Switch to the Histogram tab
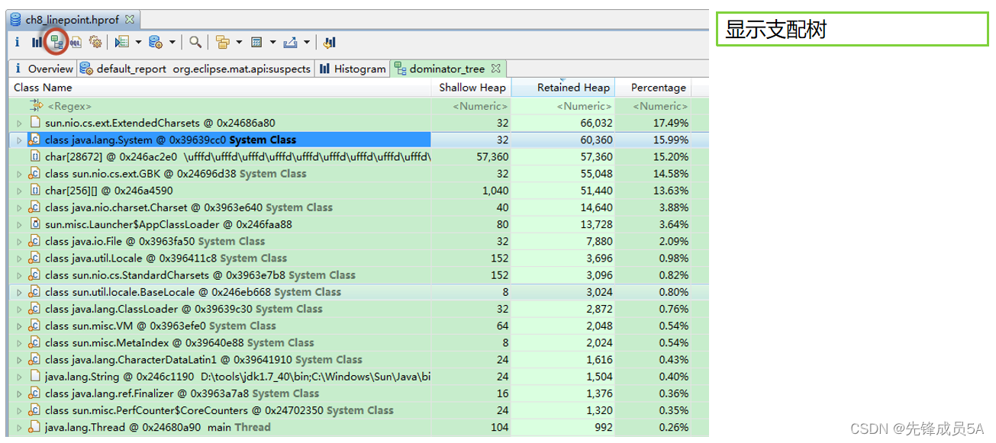996x443 pixels. pyautogui.click(x=353, y=69)
